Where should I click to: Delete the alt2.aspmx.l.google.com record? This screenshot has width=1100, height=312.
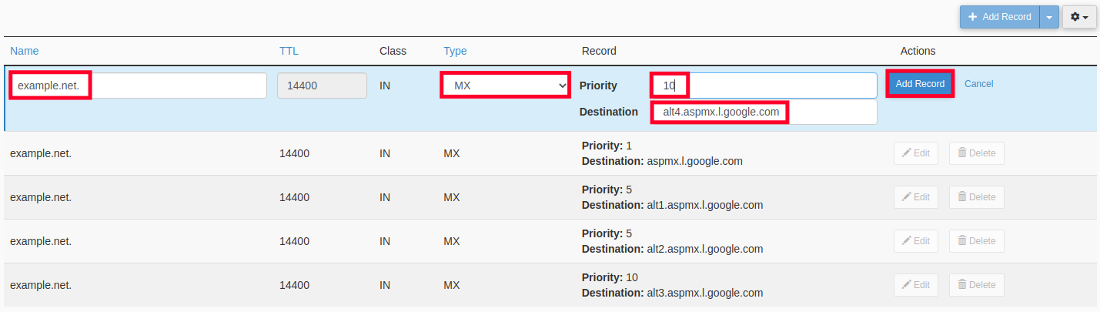(976, 241)
